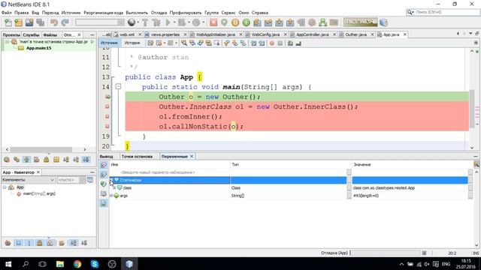481x270 pixels.
Task: Toggle breakpoint on o1.callNonStatic line
Action: point(107,126)
